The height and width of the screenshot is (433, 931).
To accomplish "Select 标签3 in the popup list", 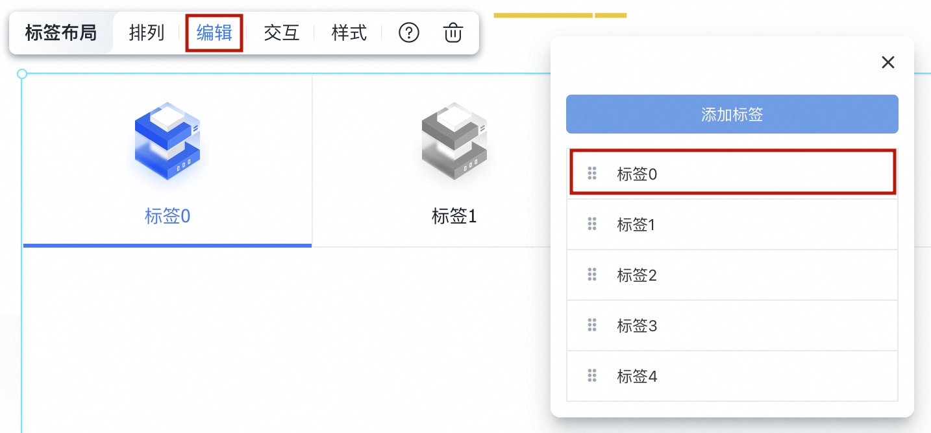I will click(x=732, y=325).
